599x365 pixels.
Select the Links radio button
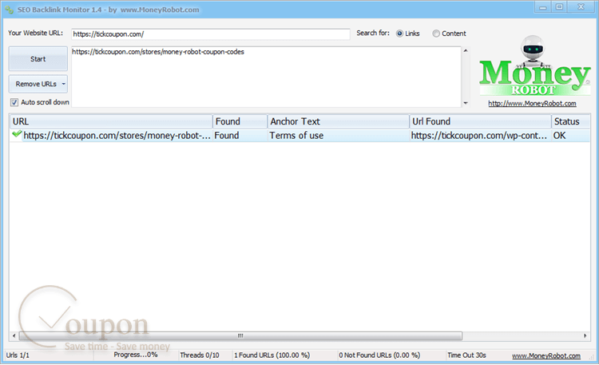(399, 34)
